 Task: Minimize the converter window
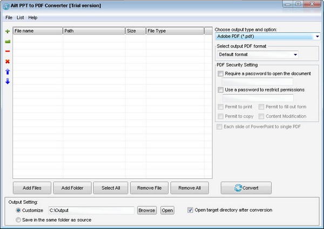[x=288, y=4]
